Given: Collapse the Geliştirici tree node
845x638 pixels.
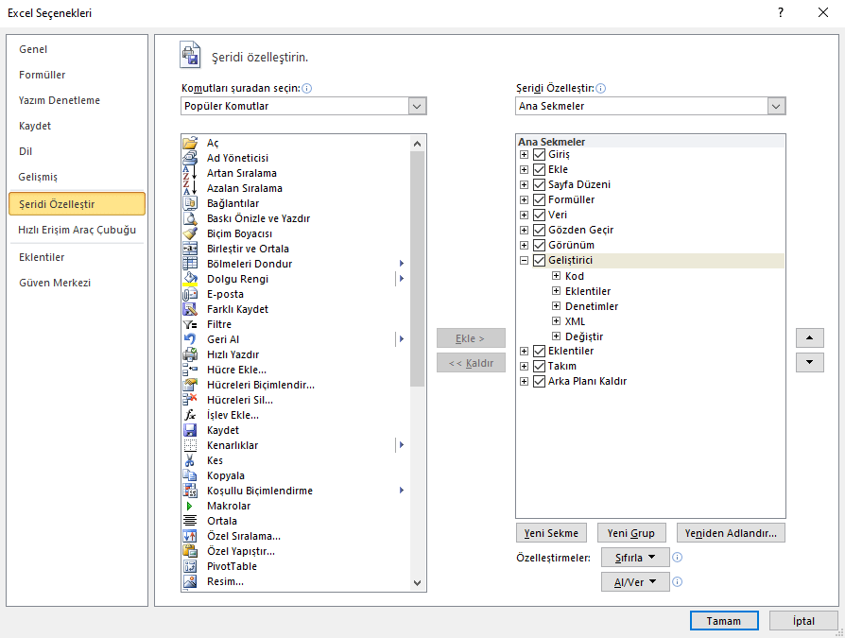Looking at the screenshot, I should [525, 261].
